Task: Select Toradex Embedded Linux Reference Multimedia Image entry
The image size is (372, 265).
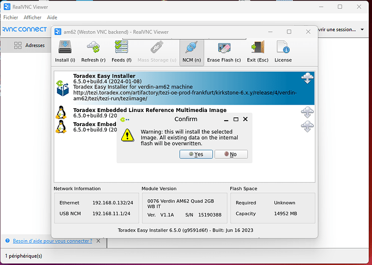Action: click(x=184, y=113)
